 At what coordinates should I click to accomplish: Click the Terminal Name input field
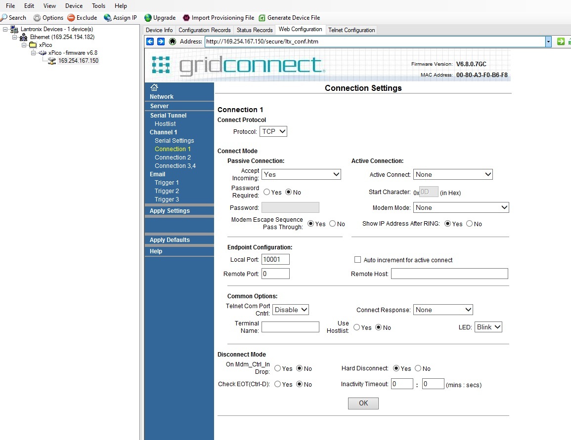290,327
